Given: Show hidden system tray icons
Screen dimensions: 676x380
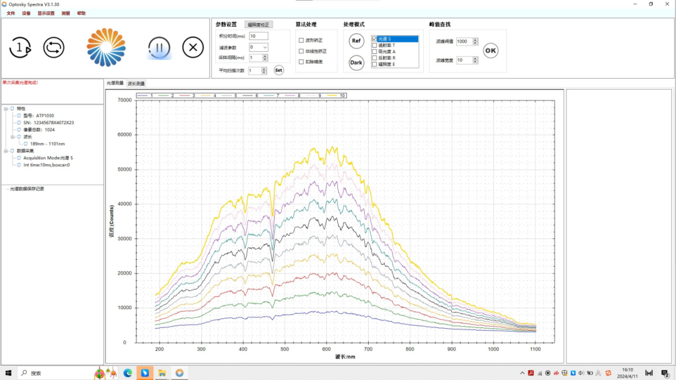Looking at the screenshot, I should point(522,373).
